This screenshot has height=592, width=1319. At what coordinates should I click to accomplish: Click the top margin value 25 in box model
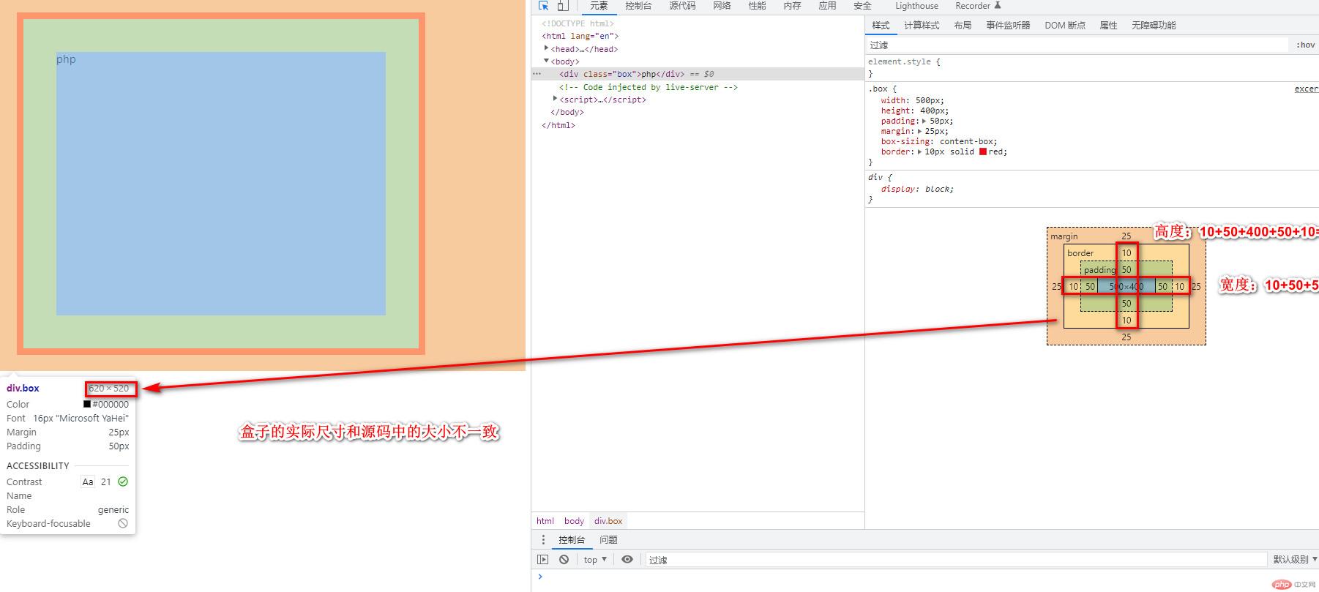(x=1126, y=236)
